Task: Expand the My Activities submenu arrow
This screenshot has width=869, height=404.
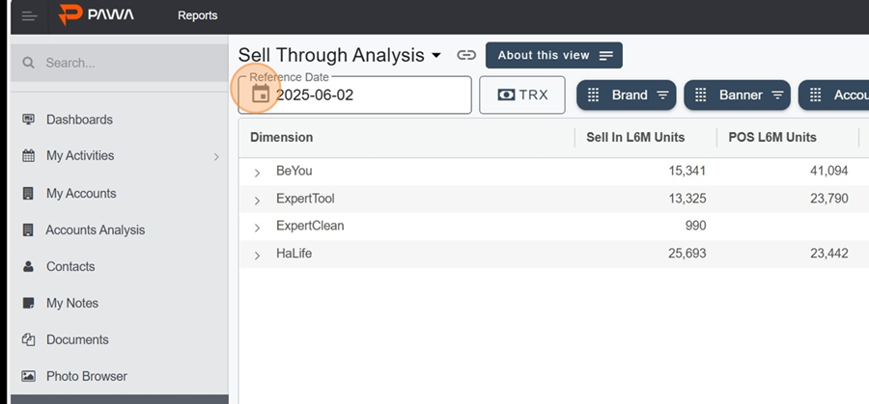Action: [216, 156]
